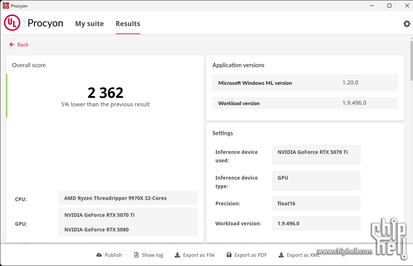The height and width of the screenshot is (266, 413).
Task: Click the UL Procyon logo
Action: point(12,23)
